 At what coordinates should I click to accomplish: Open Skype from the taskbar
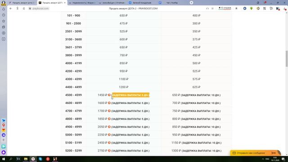[x=40, y=159]
